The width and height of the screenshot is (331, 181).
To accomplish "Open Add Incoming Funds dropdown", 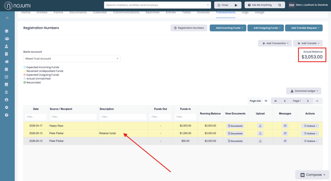I will click(228, 28).
